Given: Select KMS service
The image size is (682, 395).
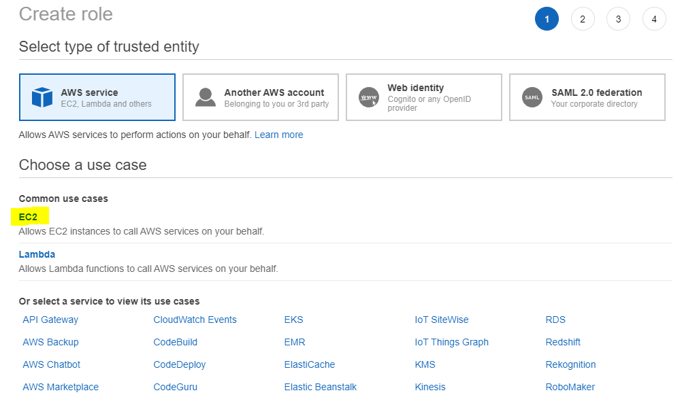Looking at the screenshot, I should pos(425,364).
